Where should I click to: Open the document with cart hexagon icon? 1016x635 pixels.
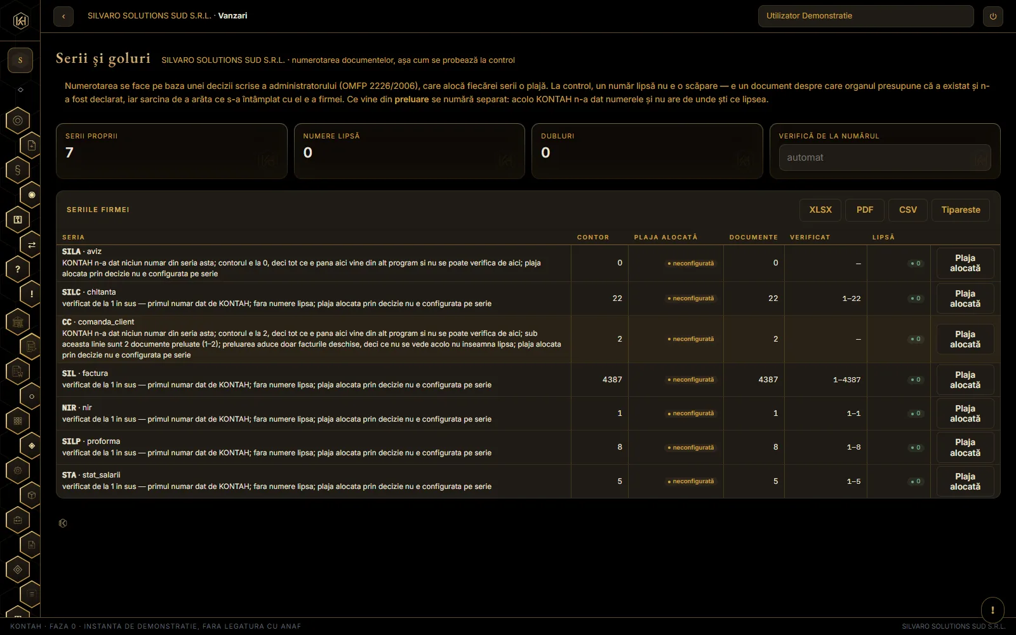[18, 371]
